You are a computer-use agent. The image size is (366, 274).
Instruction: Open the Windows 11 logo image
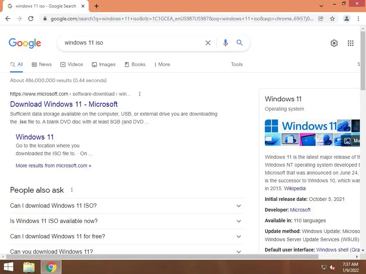(301, 126)
